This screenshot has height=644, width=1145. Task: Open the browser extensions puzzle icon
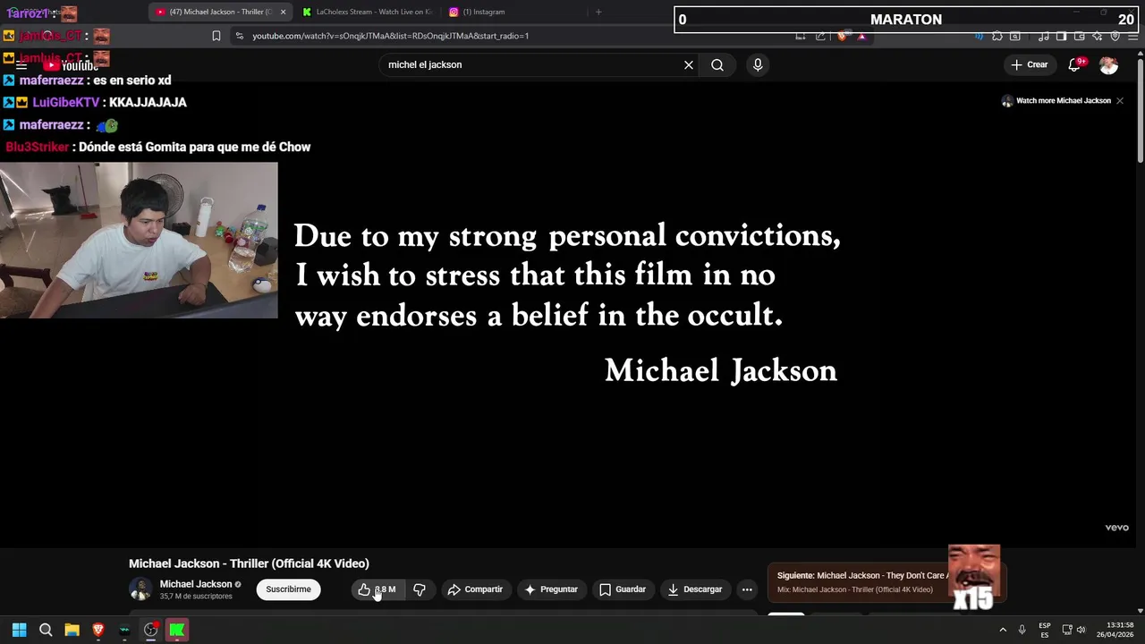click(997, 36)
